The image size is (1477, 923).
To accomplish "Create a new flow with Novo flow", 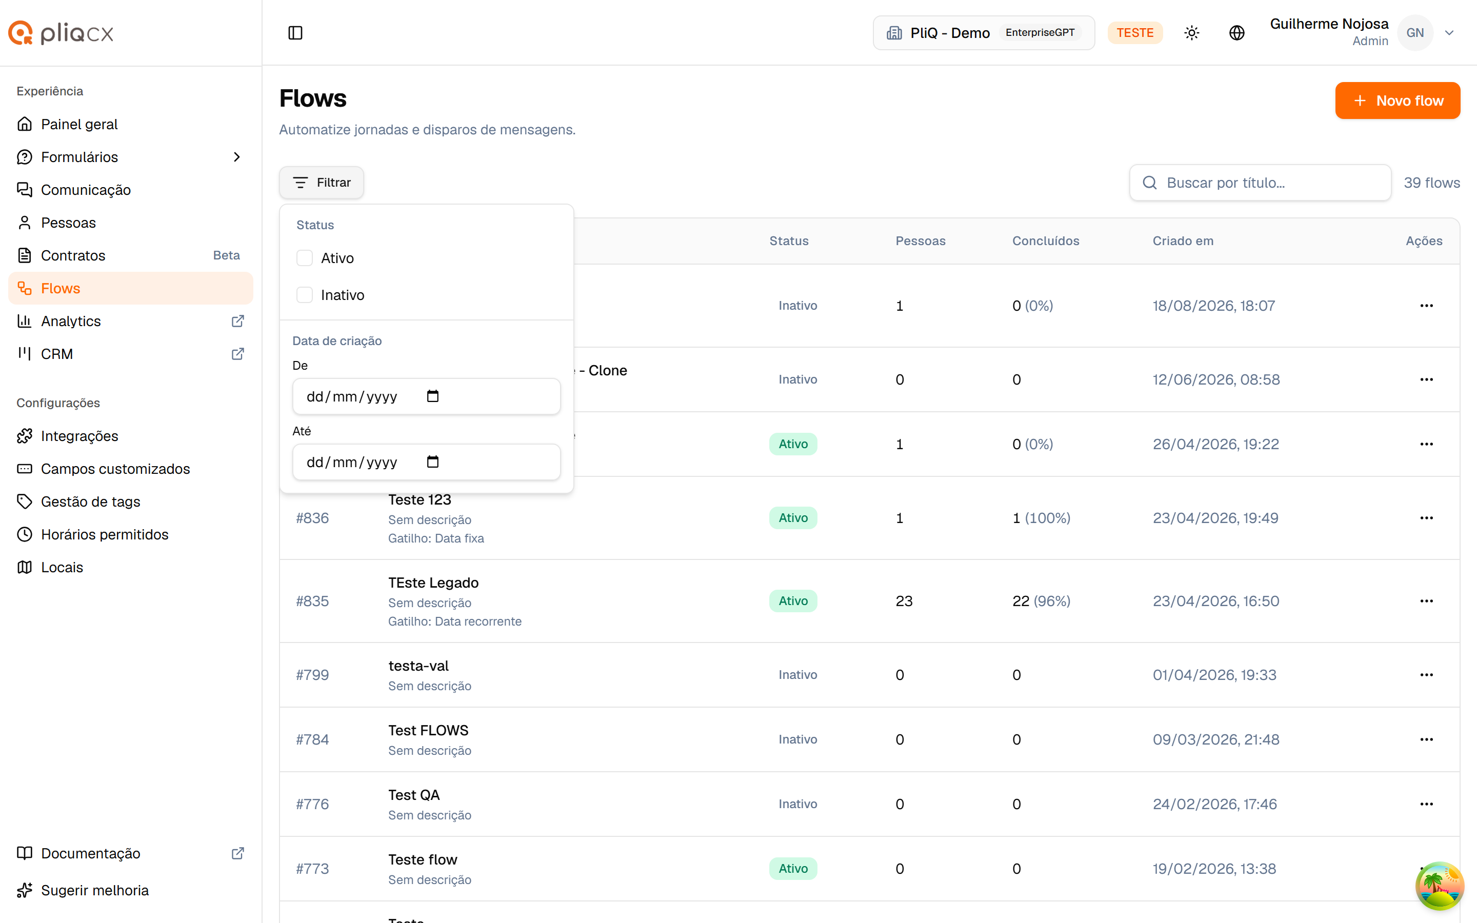I will [x=1398, y=101].
